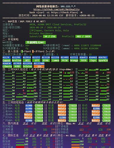The width and height of the screenshot is (114, 148).
Task: Click the DTAG provider label
Action: click(46, 60)
